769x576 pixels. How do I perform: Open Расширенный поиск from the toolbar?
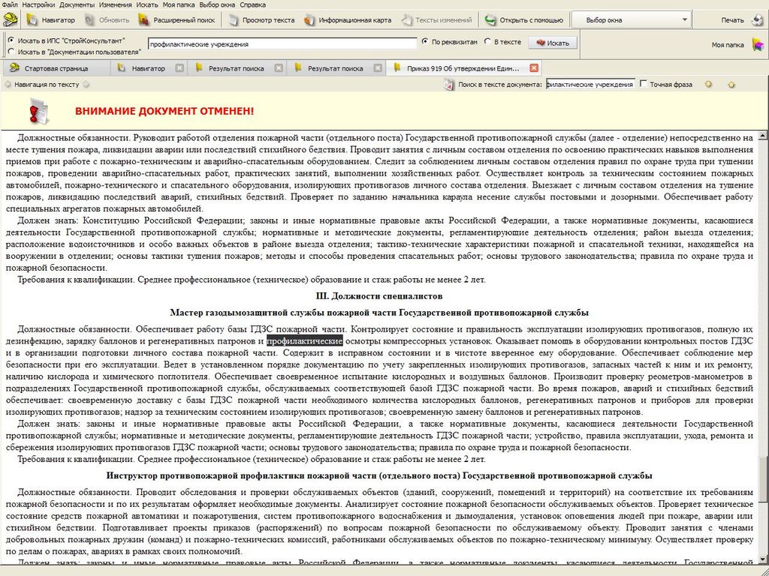[177, 20]
